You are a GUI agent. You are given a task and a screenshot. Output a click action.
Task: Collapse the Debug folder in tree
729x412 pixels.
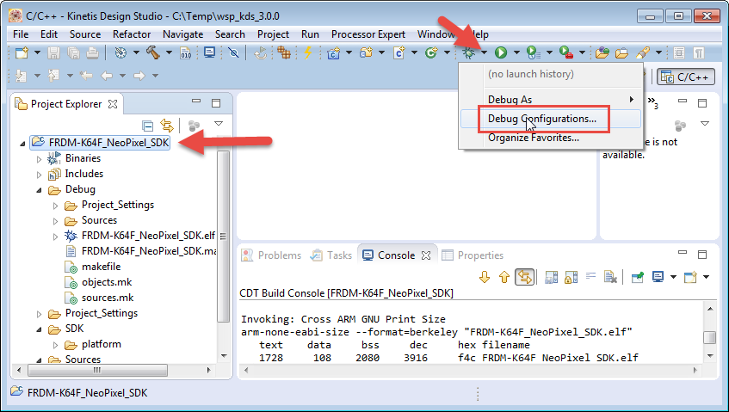pyautogui.click(x=39, y=189)
